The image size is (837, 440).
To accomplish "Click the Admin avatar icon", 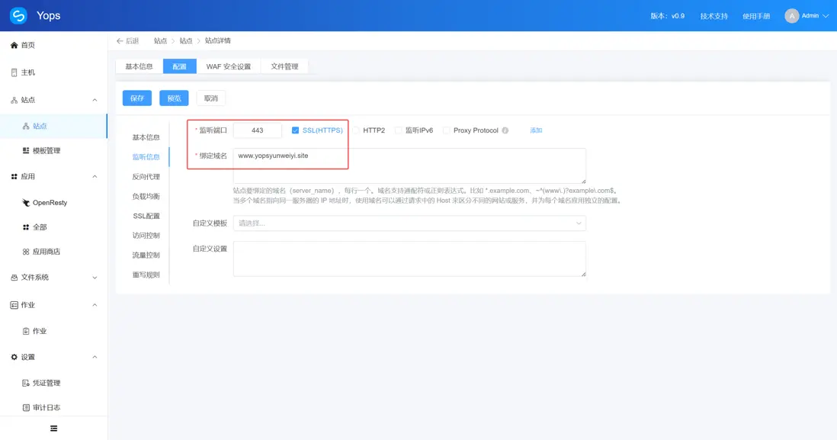I will pyautogui.click(x=791, y=16).
